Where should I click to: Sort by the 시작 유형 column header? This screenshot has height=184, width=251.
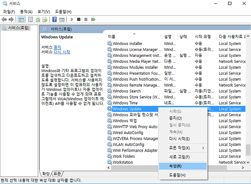point(205,37)
